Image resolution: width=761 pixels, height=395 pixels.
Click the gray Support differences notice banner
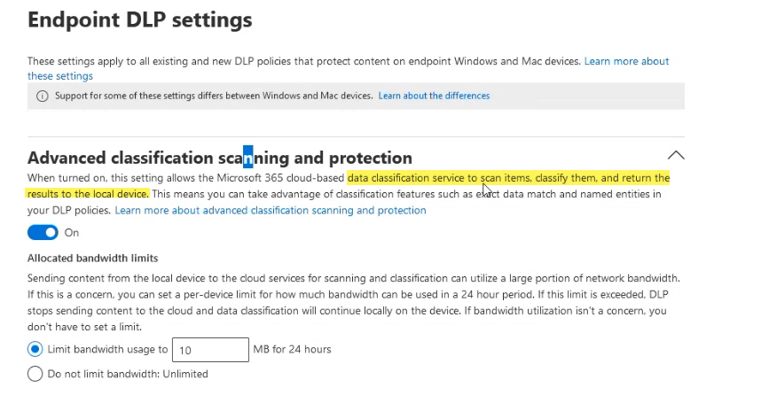coord(357,96)
